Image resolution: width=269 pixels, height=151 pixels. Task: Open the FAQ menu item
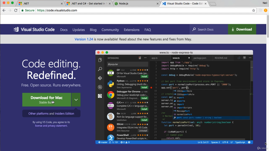[x=148, y=30]
